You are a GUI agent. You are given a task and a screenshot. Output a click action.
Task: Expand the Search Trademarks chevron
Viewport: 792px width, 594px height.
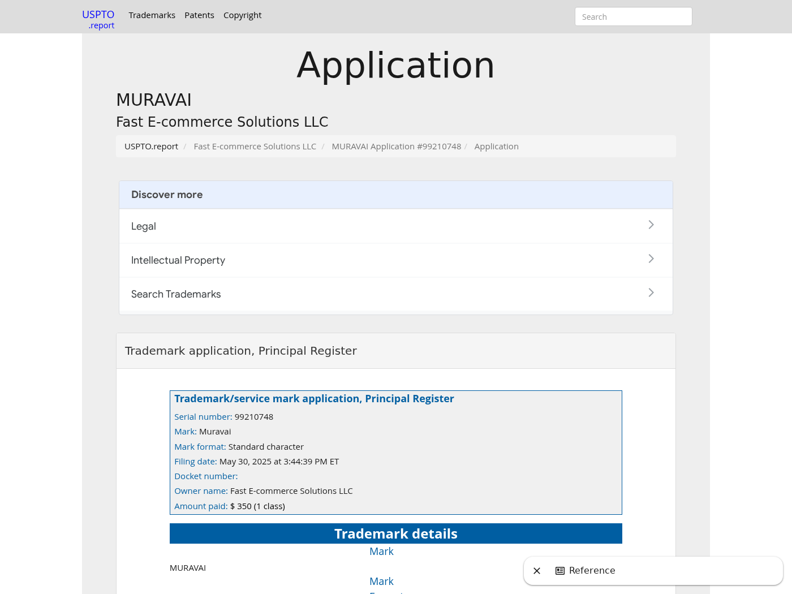coord(651,292)
